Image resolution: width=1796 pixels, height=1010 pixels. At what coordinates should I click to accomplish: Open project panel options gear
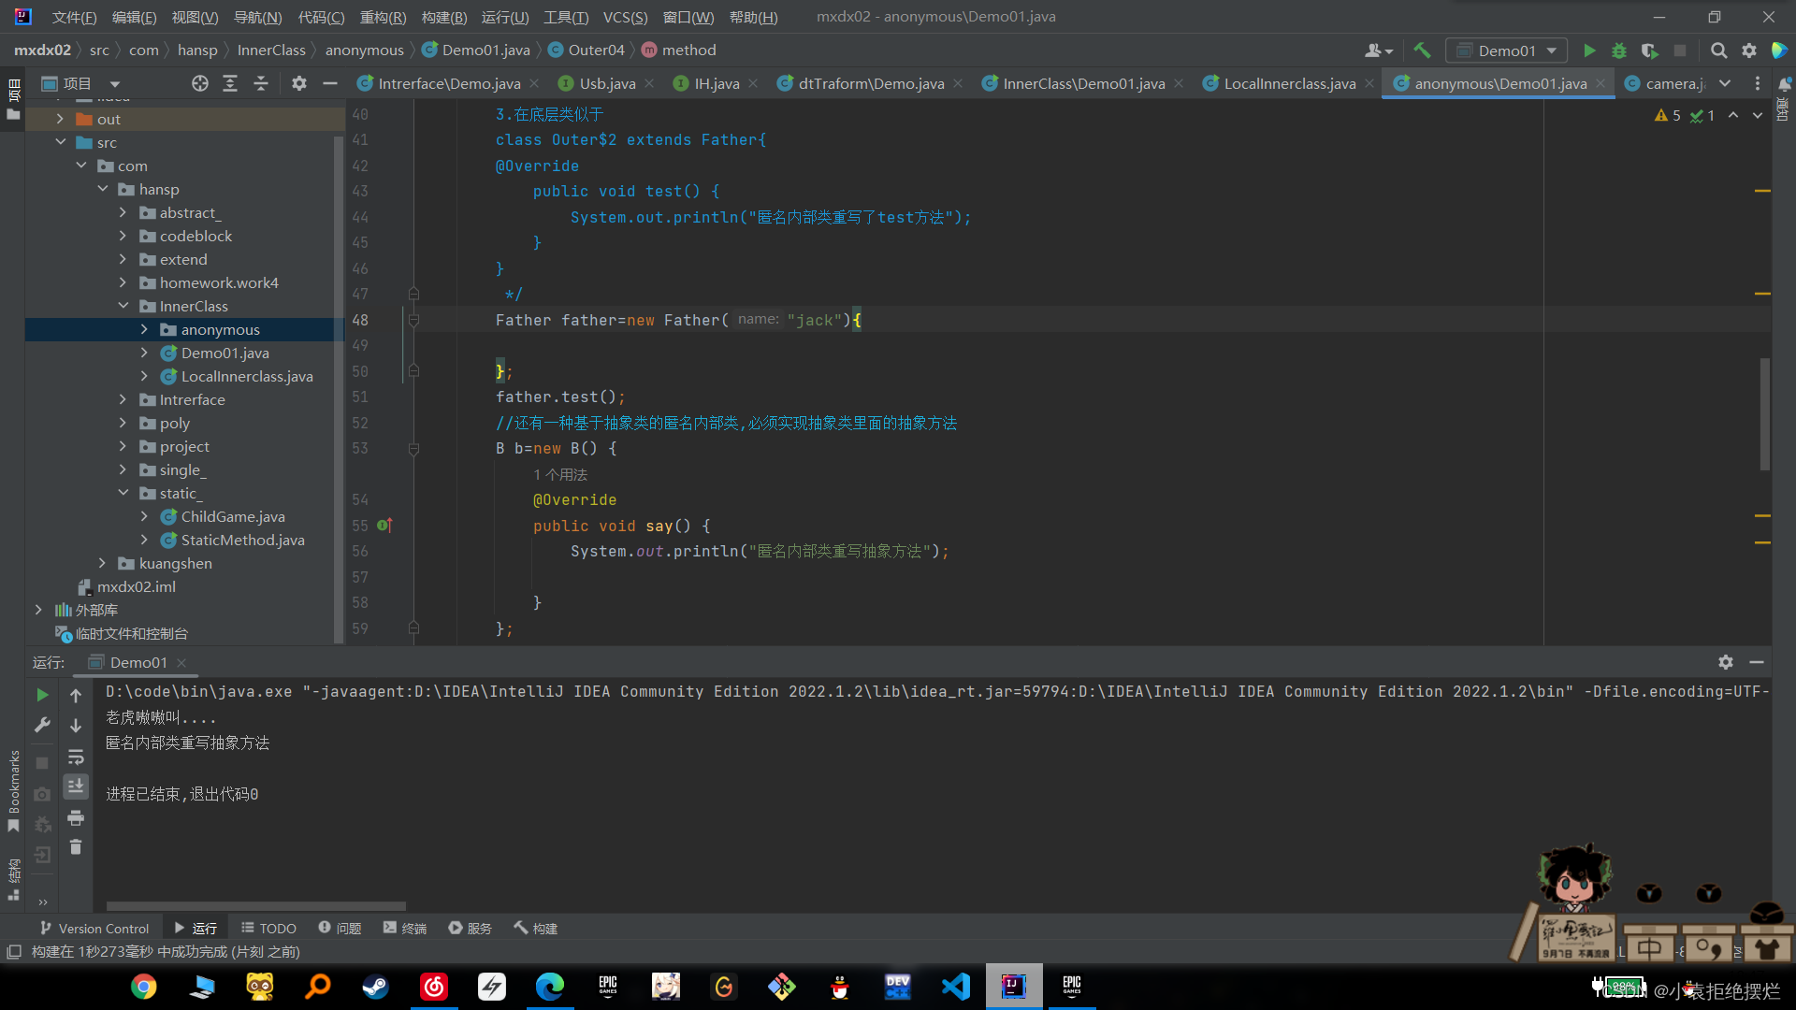coord(298,84)
